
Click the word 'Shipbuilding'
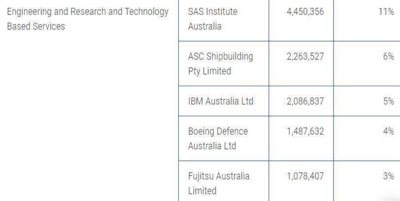click(x=230, y=56)
